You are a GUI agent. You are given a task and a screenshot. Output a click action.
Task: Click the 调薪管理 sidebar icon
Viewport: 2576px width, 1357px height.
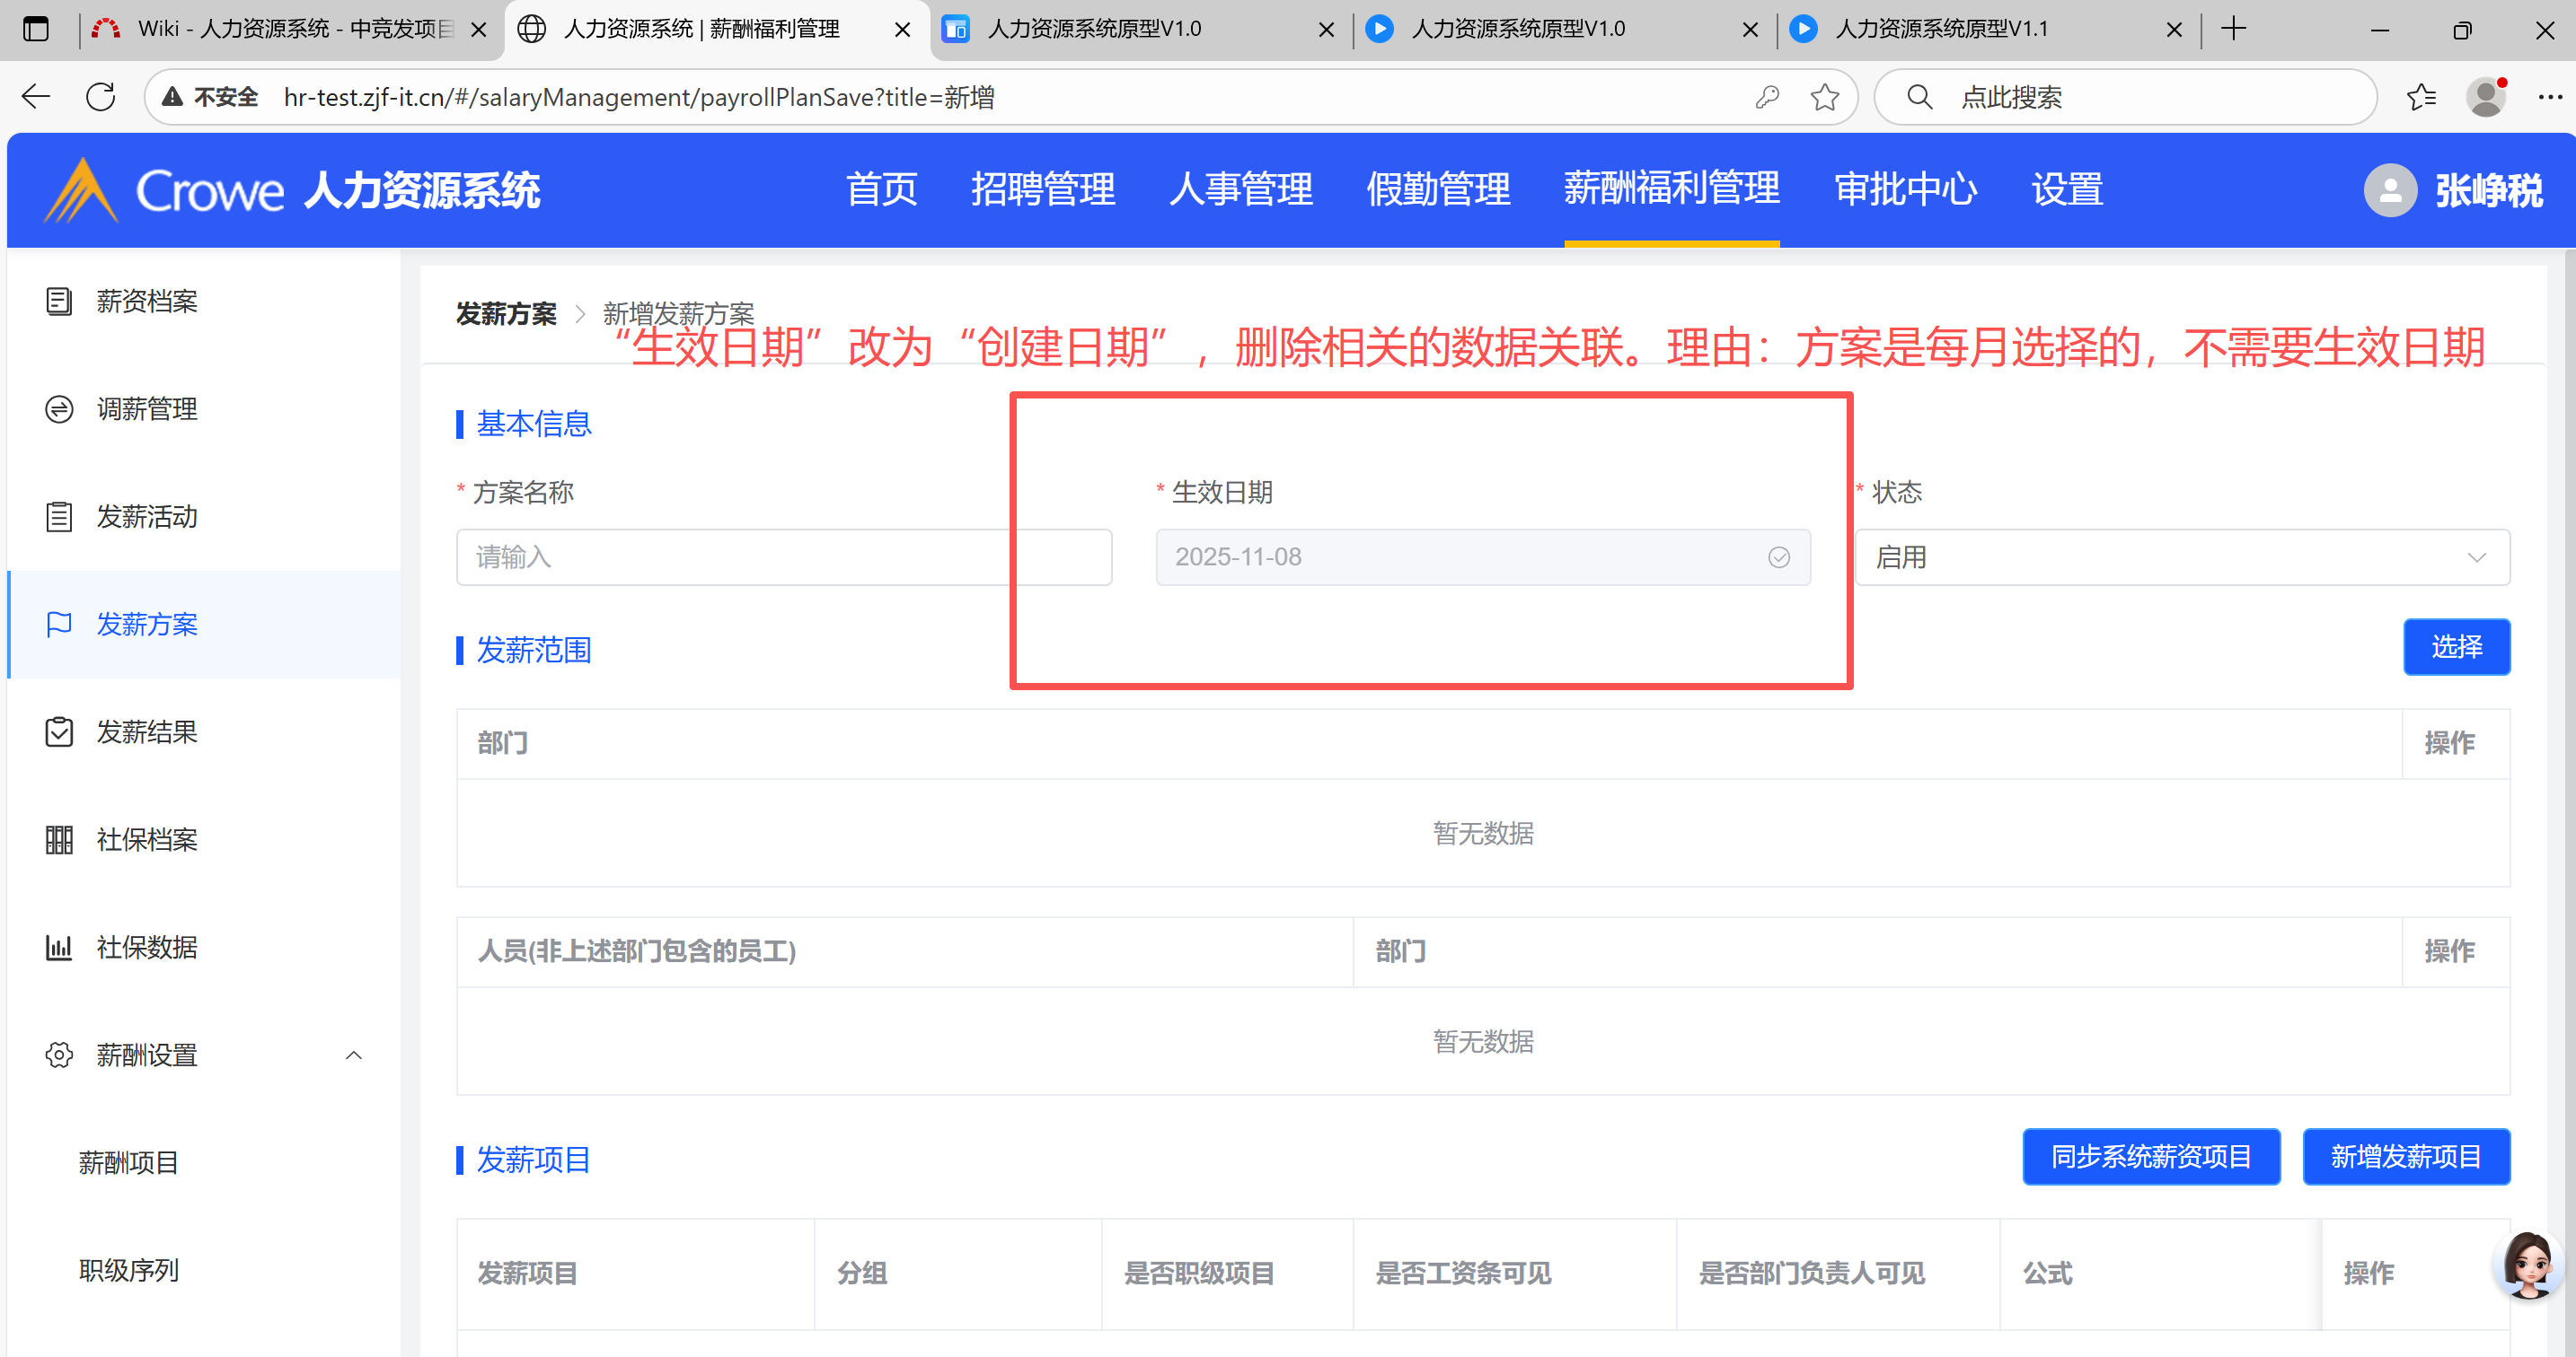tap(59, 408)
